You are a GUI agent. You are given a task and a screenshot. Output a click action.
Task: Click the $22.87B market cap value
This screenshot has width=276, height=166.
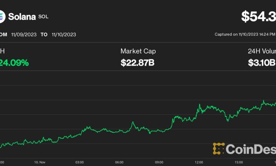click(137, 63)
